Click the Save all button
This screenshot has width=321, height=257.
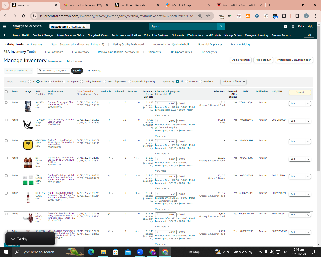[300, 92]
